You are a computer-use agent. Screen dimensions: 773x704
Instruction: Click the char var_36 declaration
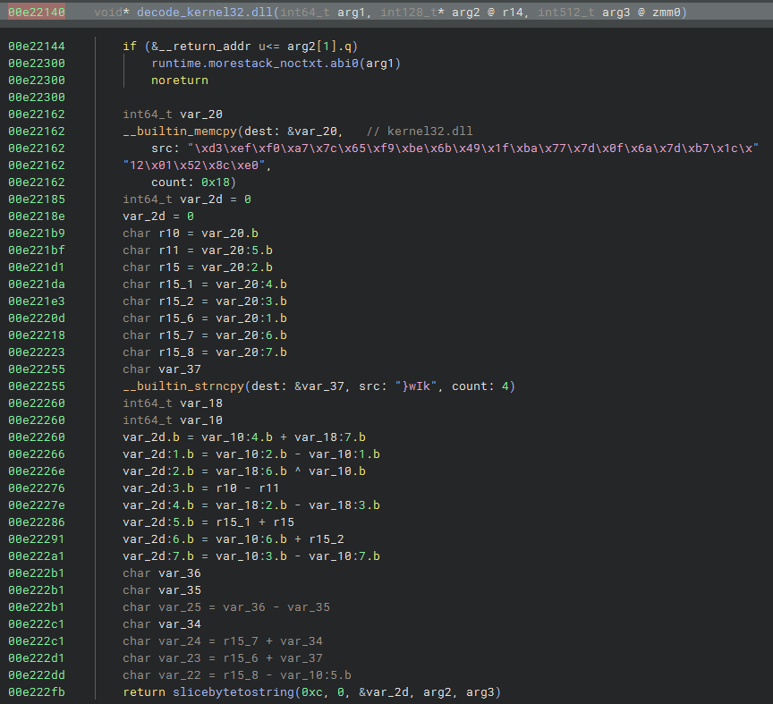pos(162,573)
